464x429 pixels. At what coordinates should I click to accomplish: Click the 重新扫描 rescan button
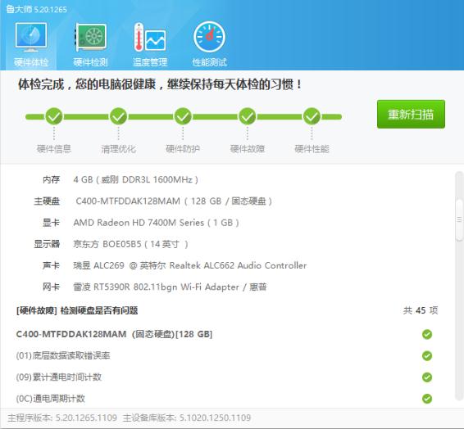click(411, 114)
